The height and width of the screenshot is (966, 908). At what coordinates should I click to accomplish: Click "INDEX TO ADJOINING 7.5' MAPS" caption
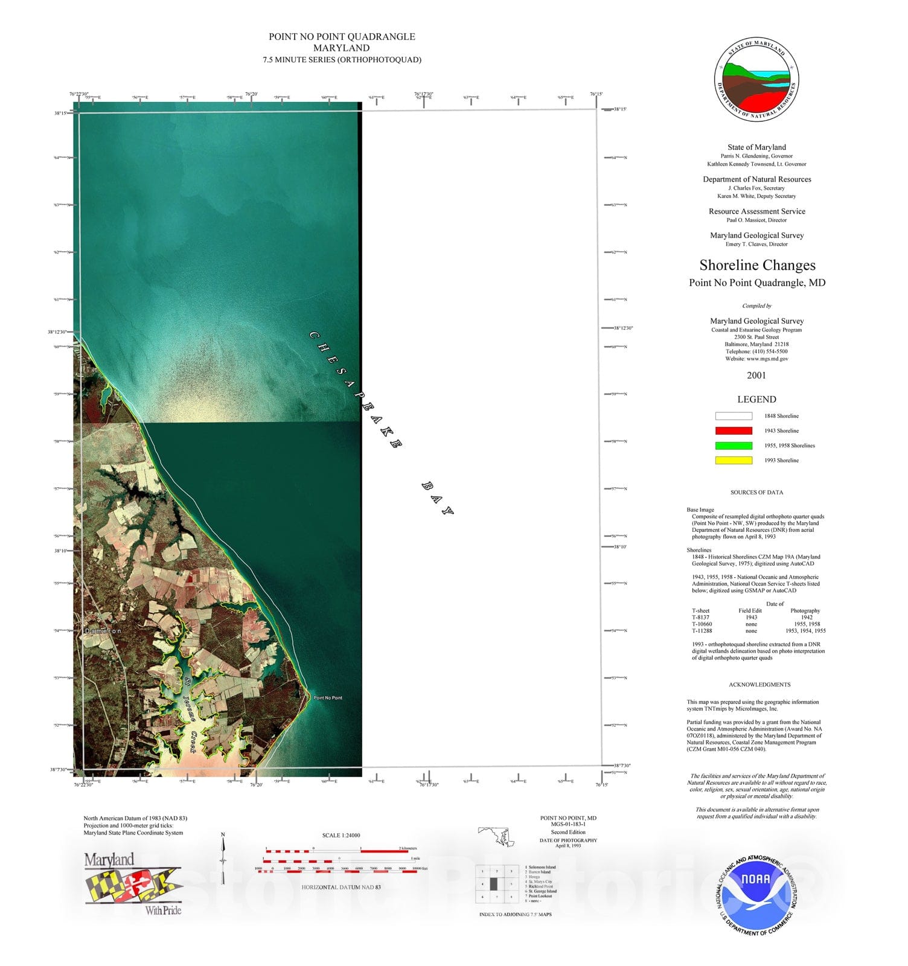pyautogui.click(x=516, y=915)
